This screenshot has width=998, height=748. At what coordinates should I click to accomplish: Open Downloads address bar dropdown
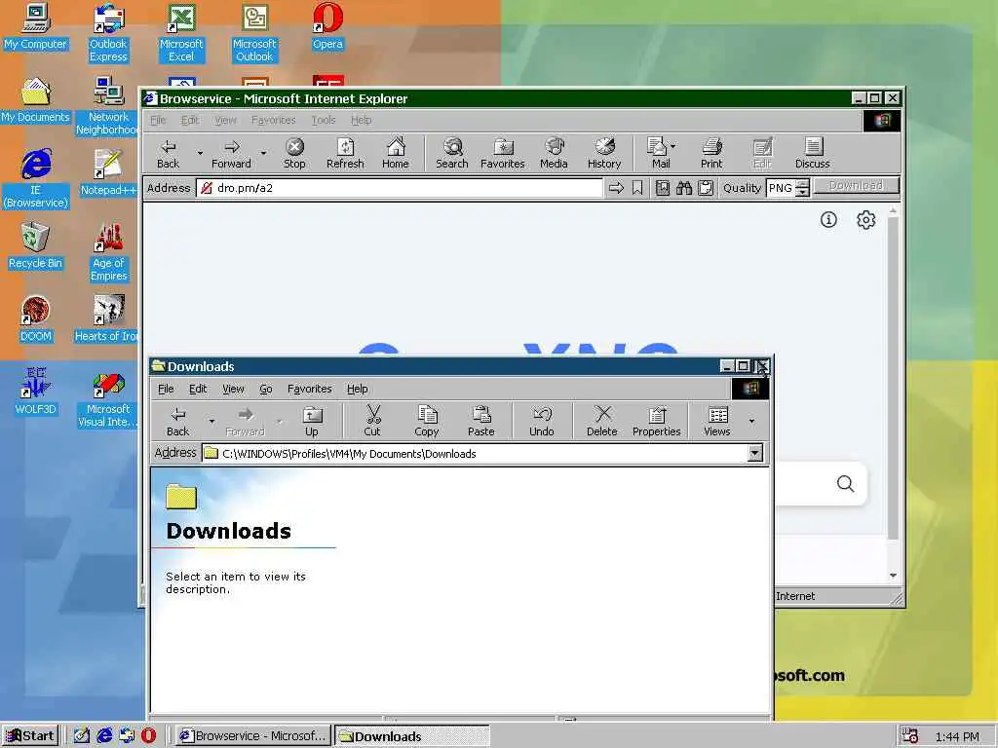tap(755, 454)
